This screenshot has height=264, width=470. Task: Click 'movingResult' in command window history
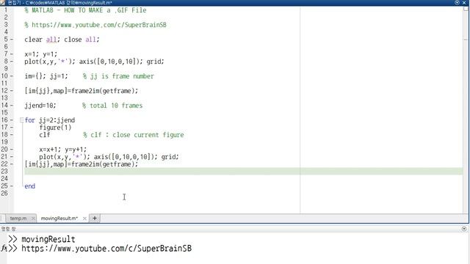[48, 239]
